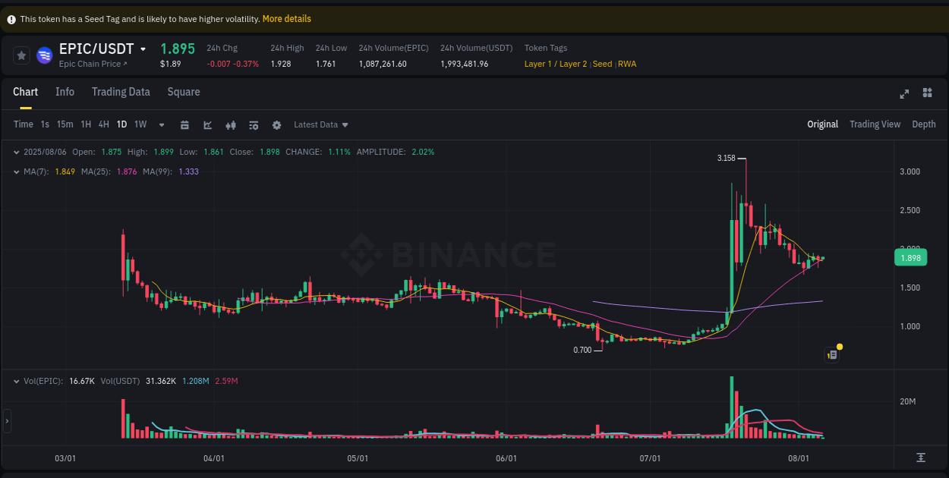Open the chart layout widgets icon
This screenshot has height=478, width=949.
(x=927, y=93)
